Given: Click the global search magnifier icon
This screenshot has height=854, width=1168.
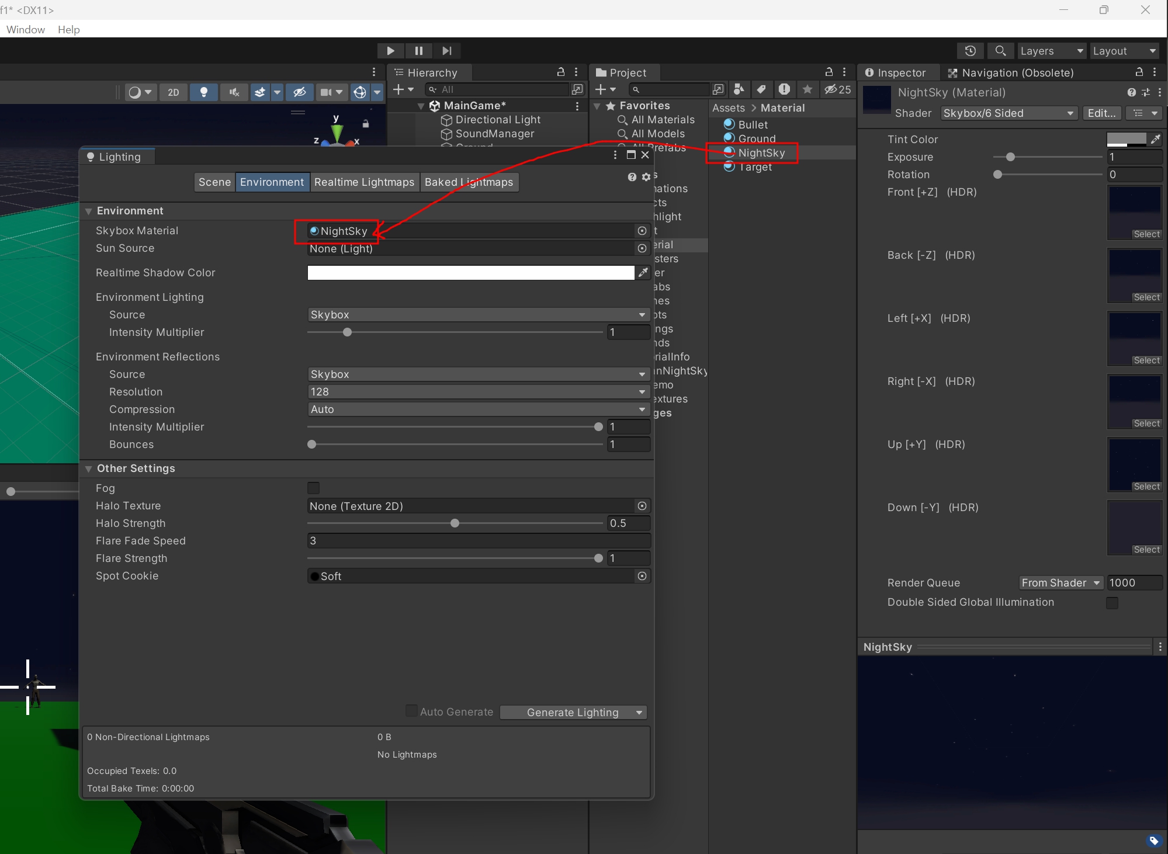Looking at the screenshot, I should (1000, 51).
